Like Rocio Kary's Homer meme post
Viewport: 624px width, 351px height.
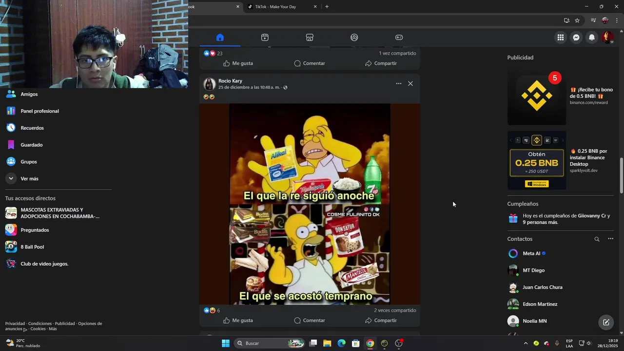click(x=238, y=320)
